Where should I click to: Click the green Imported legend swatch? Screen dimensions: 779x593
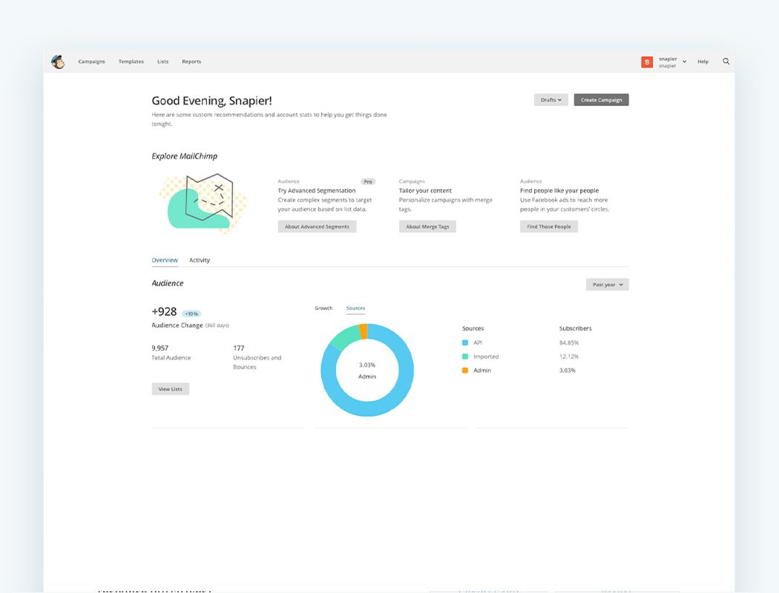(465, 357)
